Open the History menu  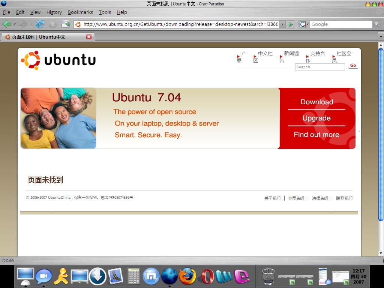pos(54,12)
